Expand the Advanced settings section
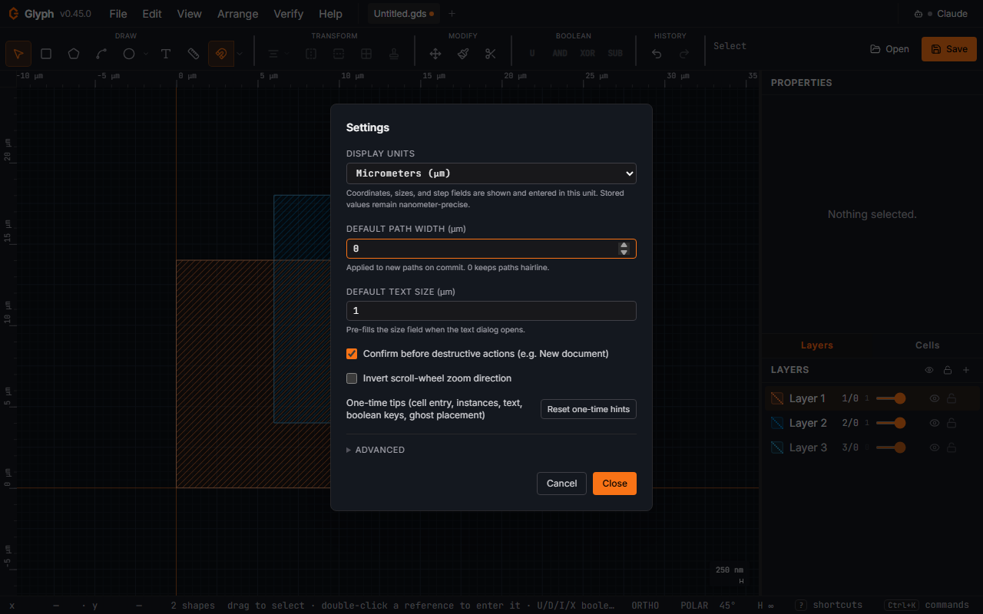The height and width of the screenshot is (614, 983). pos(376,450)
